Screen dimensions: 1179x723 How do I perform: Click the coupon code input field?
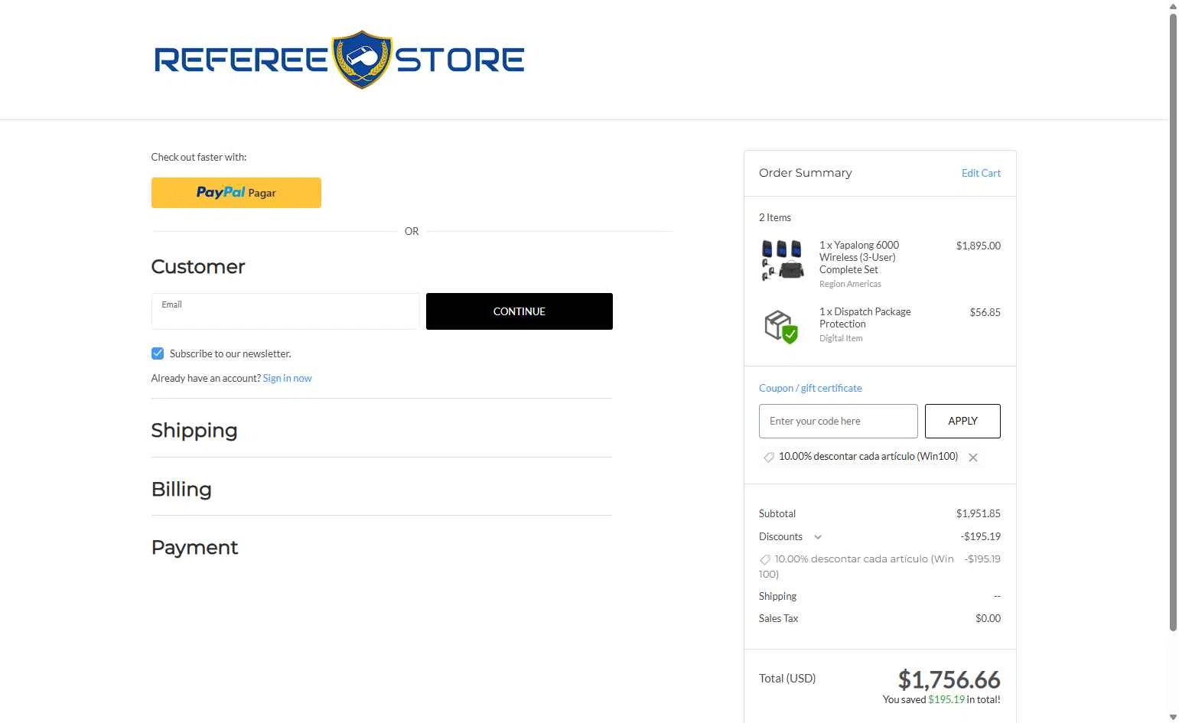pos(839,421)
